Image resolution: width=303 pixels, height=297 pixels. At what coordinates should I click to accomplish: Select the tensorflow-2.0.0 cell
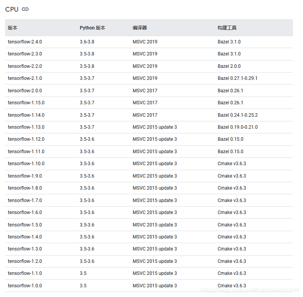pyautogui.click(x=25, y=90)
